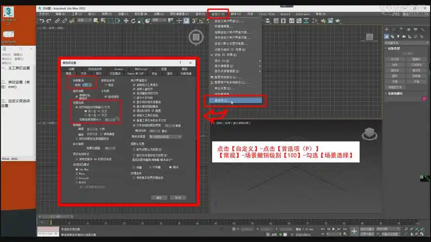Click the Render Production teapot icon
This screenshot has width=431, height=242.
(x=338, y=21)
